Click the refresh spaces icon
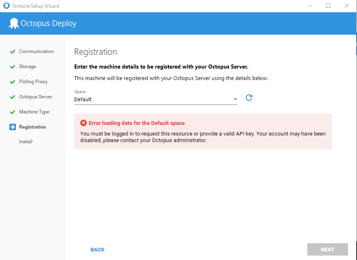The width and height of the screenshot is (357, 260). click(x=249, y=98)
